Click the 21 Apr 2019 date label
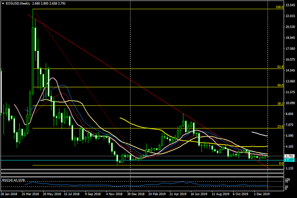 pos(178,194)
